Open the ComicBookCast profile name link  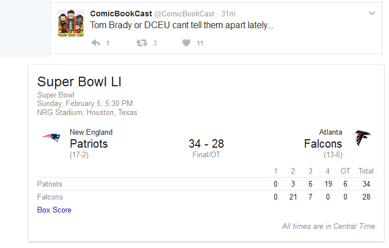click(x=121, y=14)
